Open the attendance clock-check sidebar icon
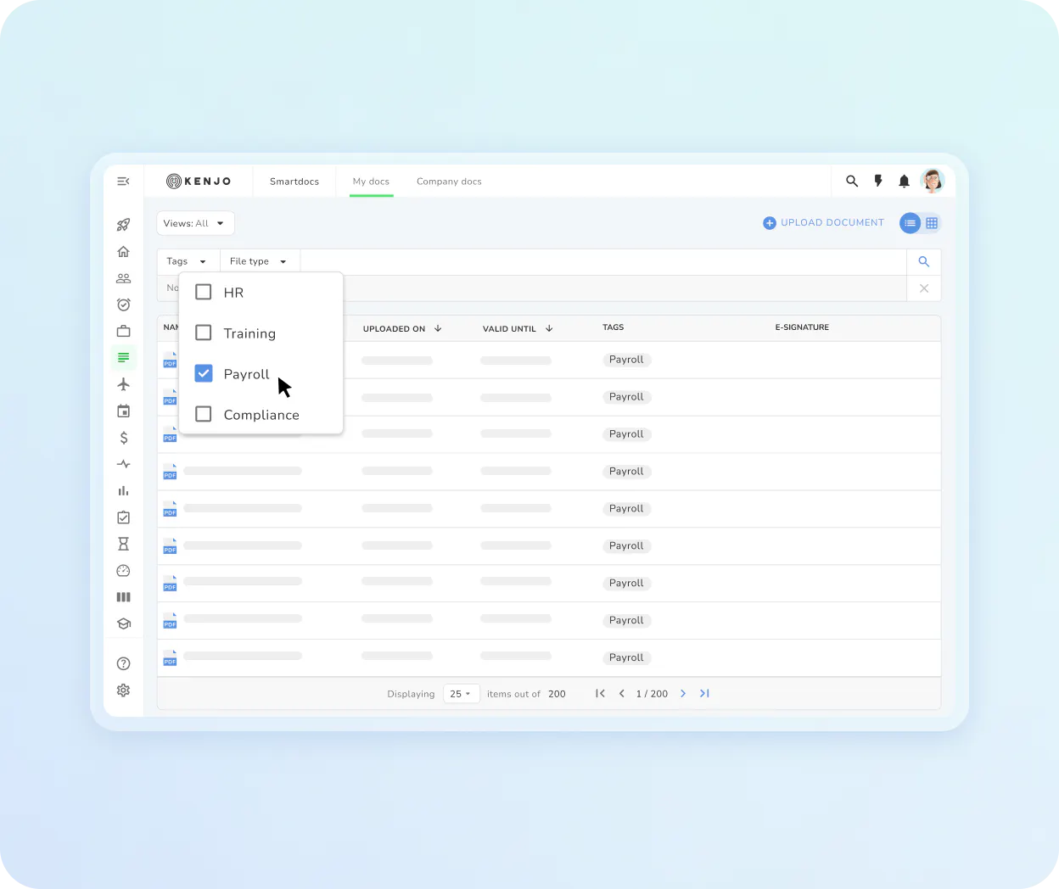Image resolution: width=1059 pixels, height=889 pixels. 123,305
